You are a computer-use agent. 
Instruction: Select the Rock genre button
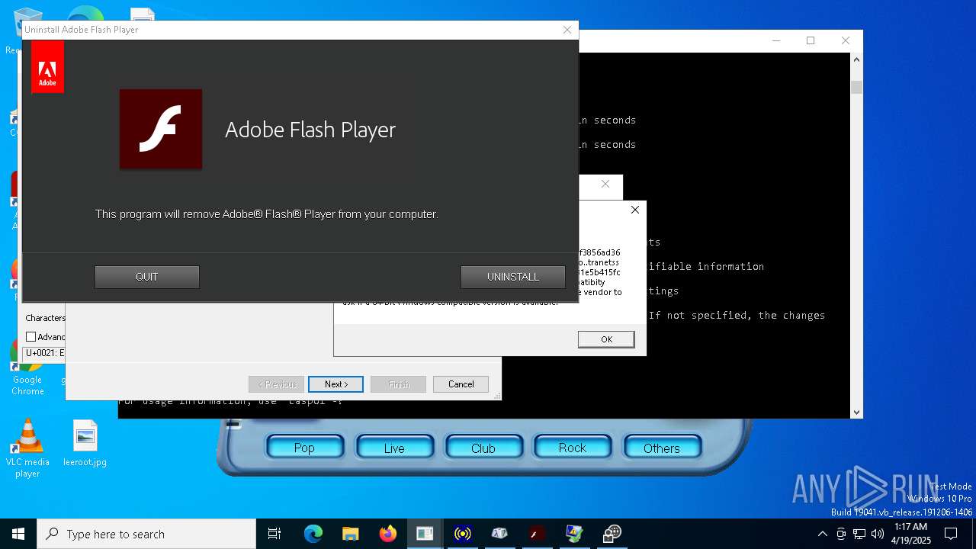pyautogui.click(x=573, y=448)
